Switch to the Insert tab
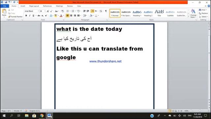Screen dimensions: 211x119 tap(23, 6)
